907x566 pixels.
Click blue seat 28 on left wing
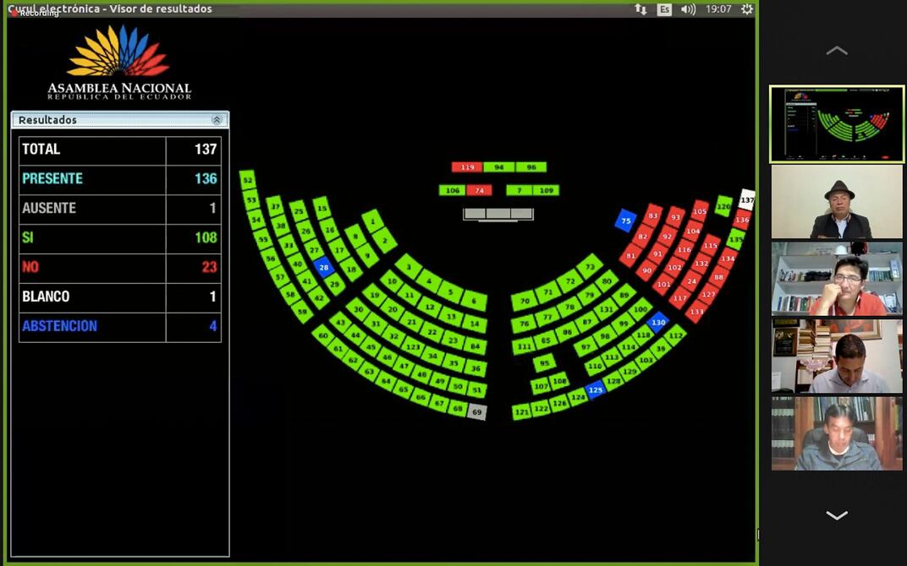[x=323, y=268]
